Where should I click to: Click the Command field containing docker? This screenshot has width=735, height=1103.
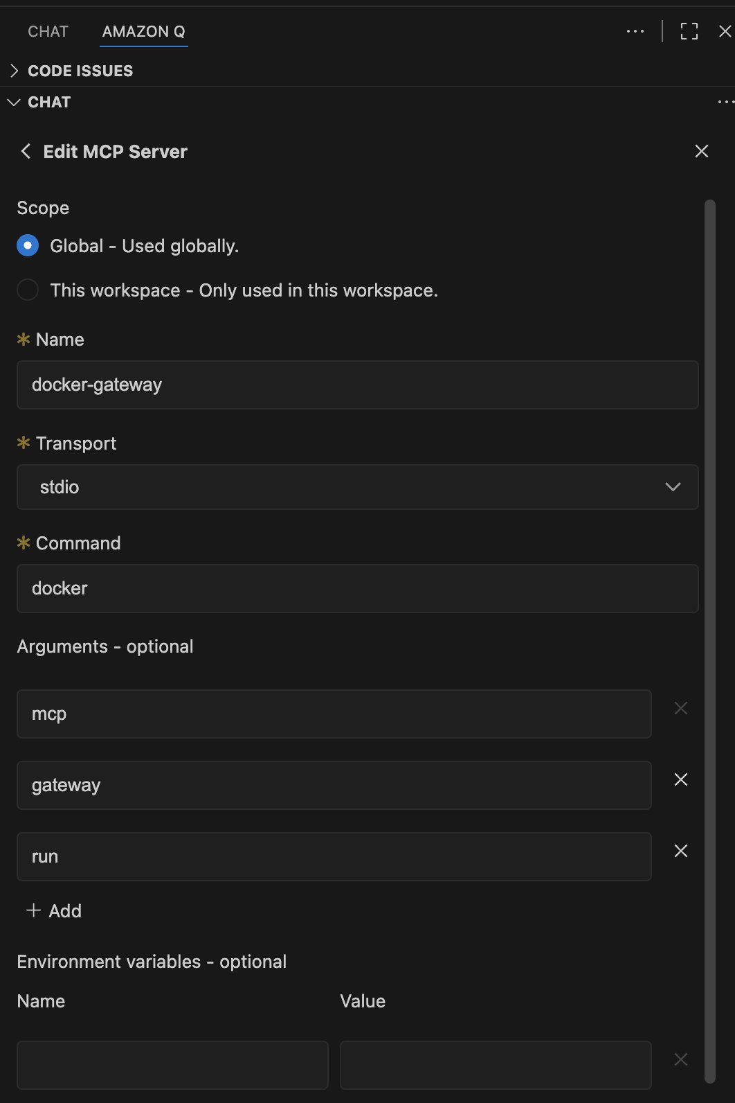tap(357, 588)
